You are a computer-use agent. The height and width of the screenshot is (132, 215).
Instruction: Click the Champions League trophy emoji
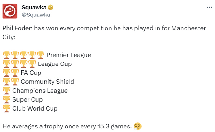(6, 91)
